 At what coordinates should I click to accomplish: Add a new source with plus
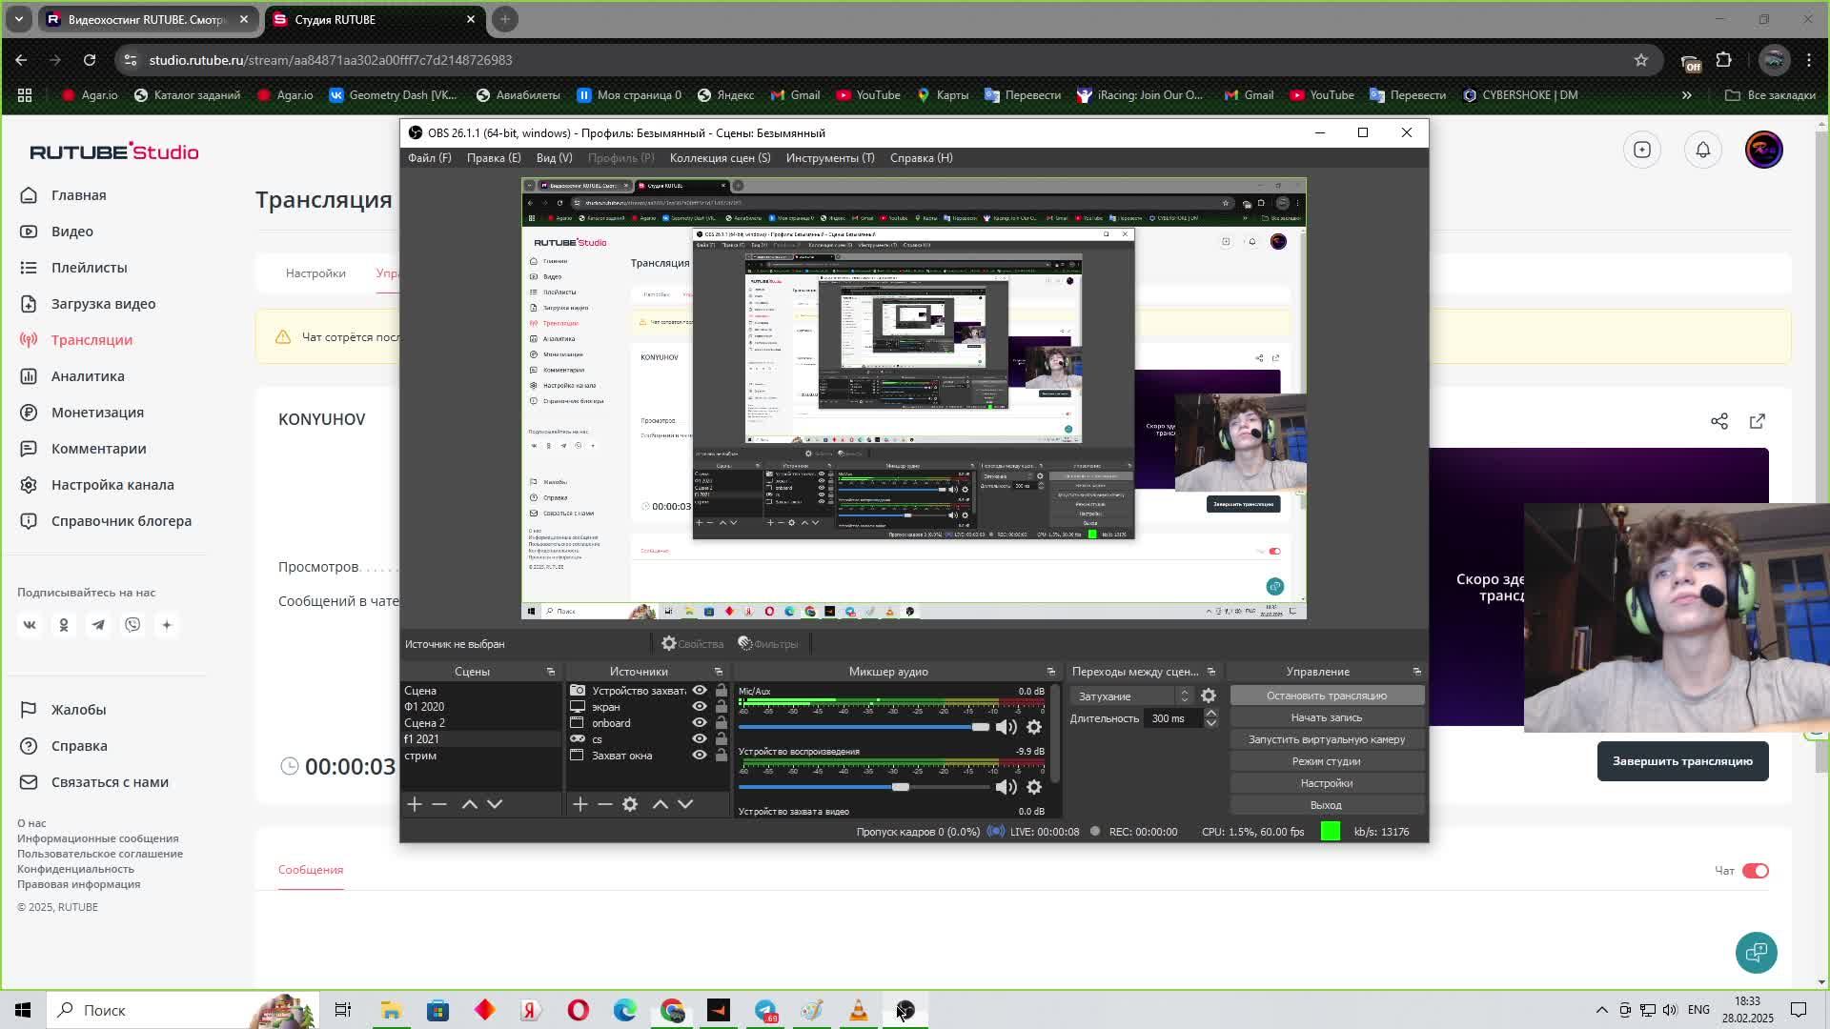point(579,804)
